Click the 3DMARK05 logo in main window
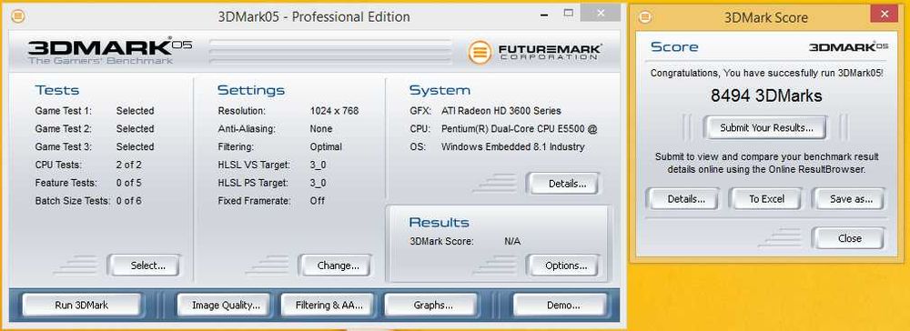The image size is (910, 331). (109, 51)
